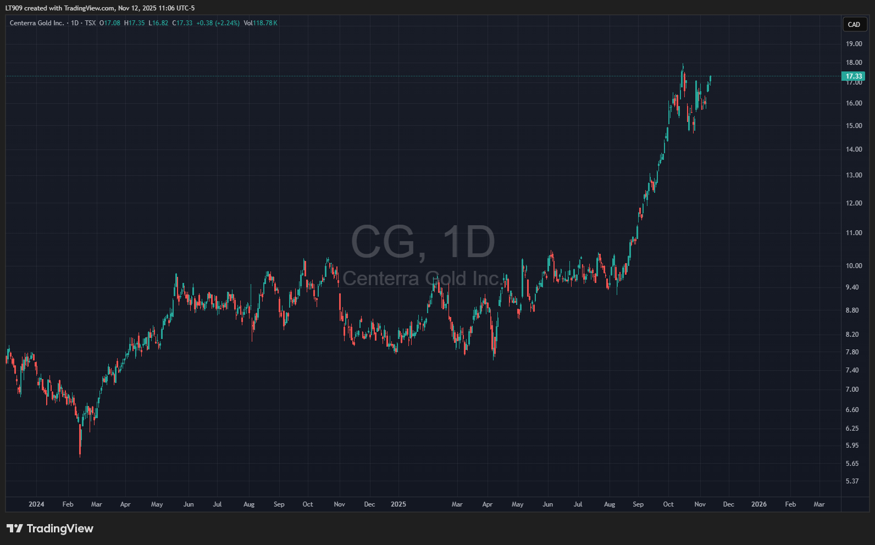Click the 2024 year label on time axis
Viewport: 875px width, 545px height.
(36, 504)
